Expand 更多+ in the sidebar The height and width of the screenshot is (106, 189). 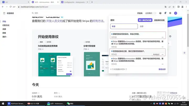[x=5, y=37]
